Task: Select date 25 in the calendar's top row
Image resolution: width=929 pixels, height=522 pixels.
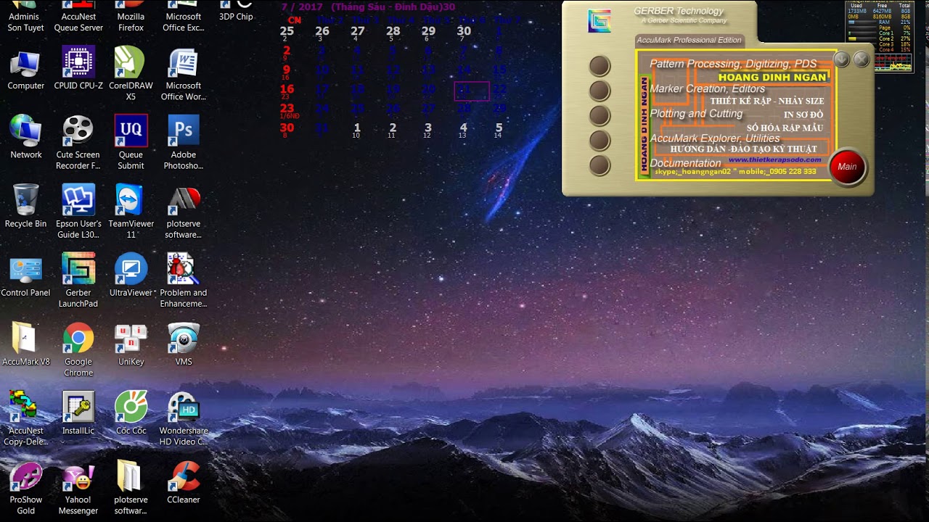Action: (x=287, y=31)
